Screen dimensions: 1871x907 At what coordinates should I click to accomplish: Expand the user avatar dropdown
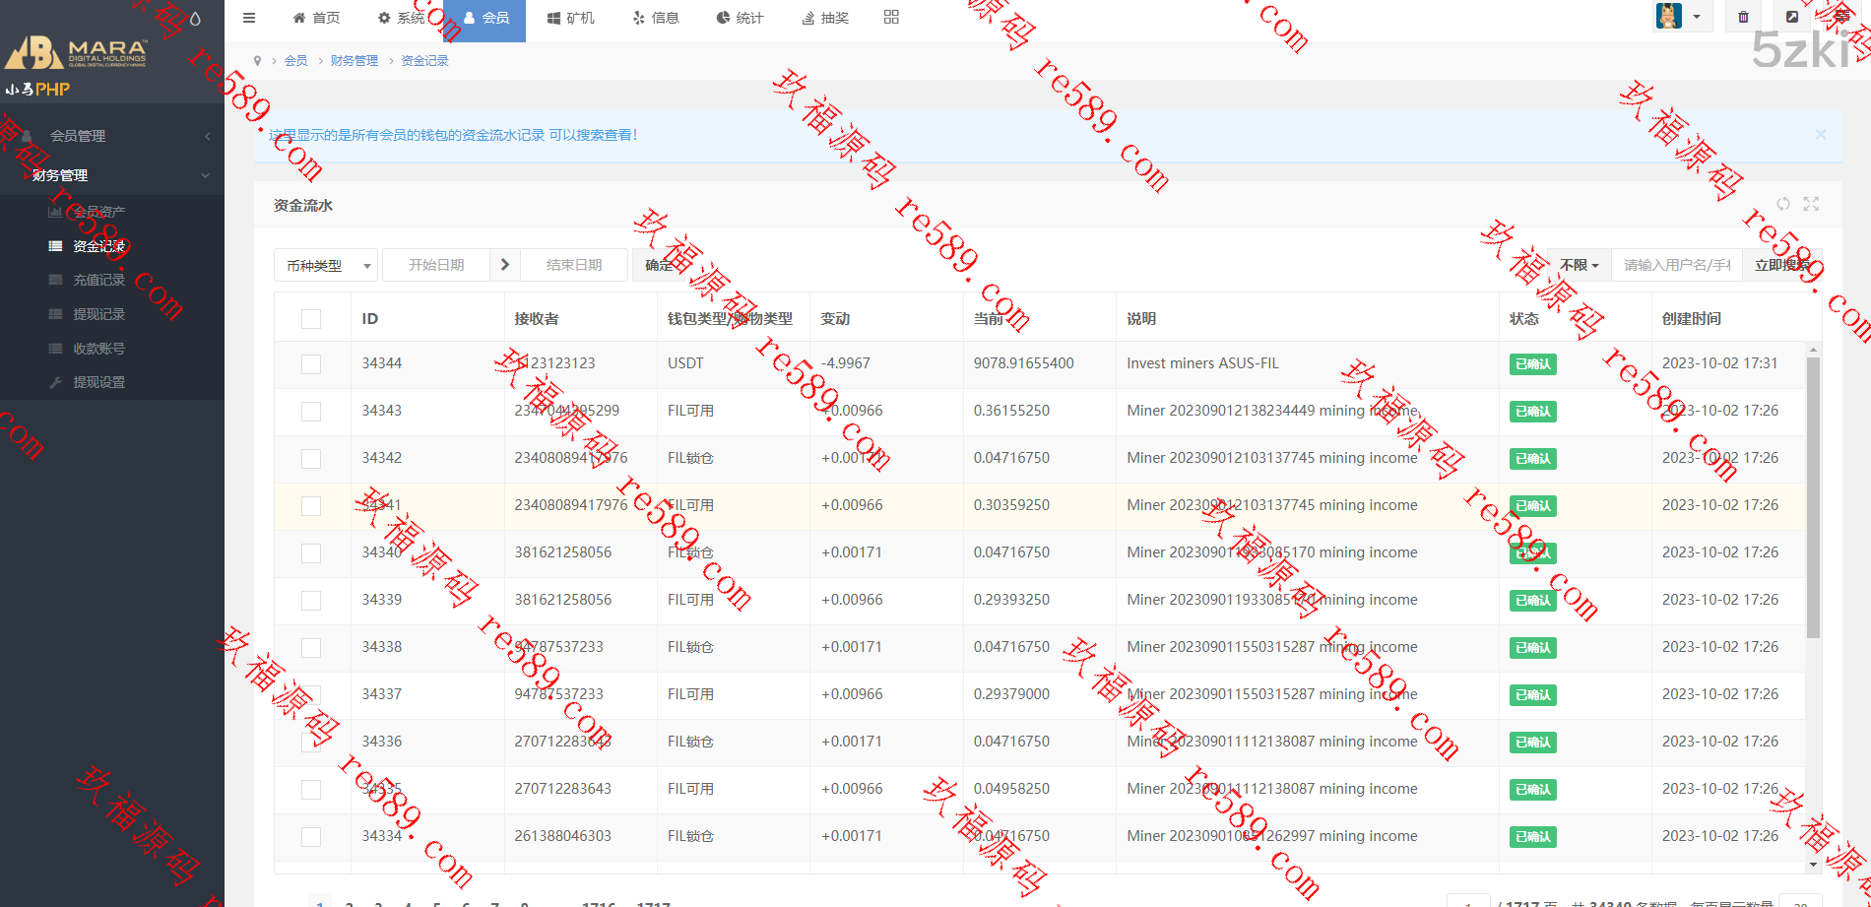click(1681, 17)
